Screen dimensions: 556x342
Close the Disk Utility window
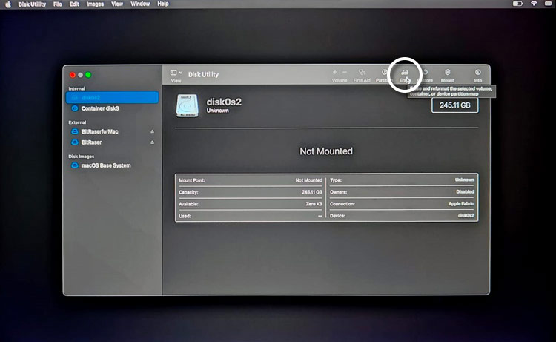click(x=73, y=75)
